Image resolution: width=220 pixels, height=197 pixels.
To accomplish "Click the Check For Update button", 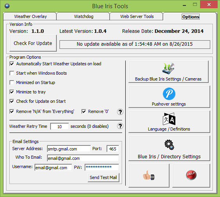I will [33, 43].
